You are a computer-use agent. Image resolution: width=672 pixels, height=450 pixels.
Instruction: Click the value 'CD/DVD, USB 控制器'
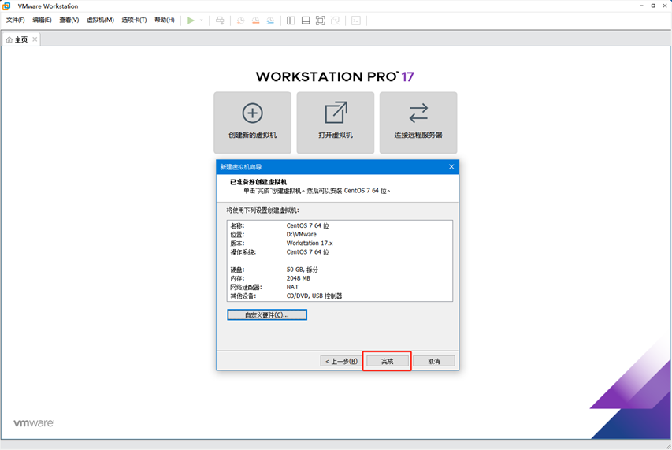coord(314,296)
